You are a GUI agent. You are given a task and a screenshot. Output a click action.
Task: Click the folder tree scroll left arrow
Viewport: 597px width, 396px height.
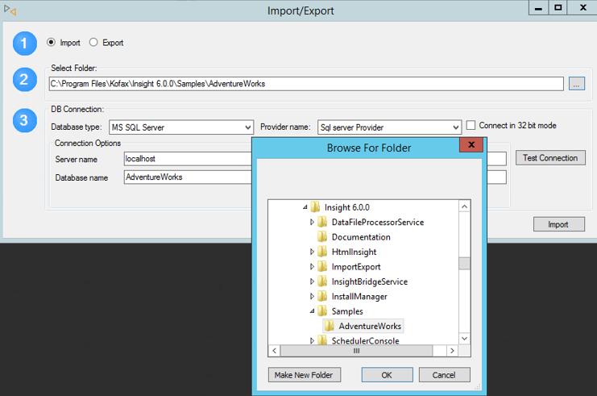pos(274,351)
